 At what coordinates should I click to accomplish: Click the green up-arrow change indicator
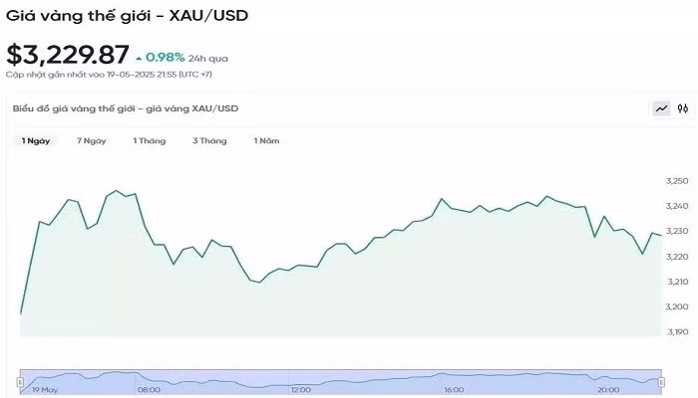[x=138, y=56]
